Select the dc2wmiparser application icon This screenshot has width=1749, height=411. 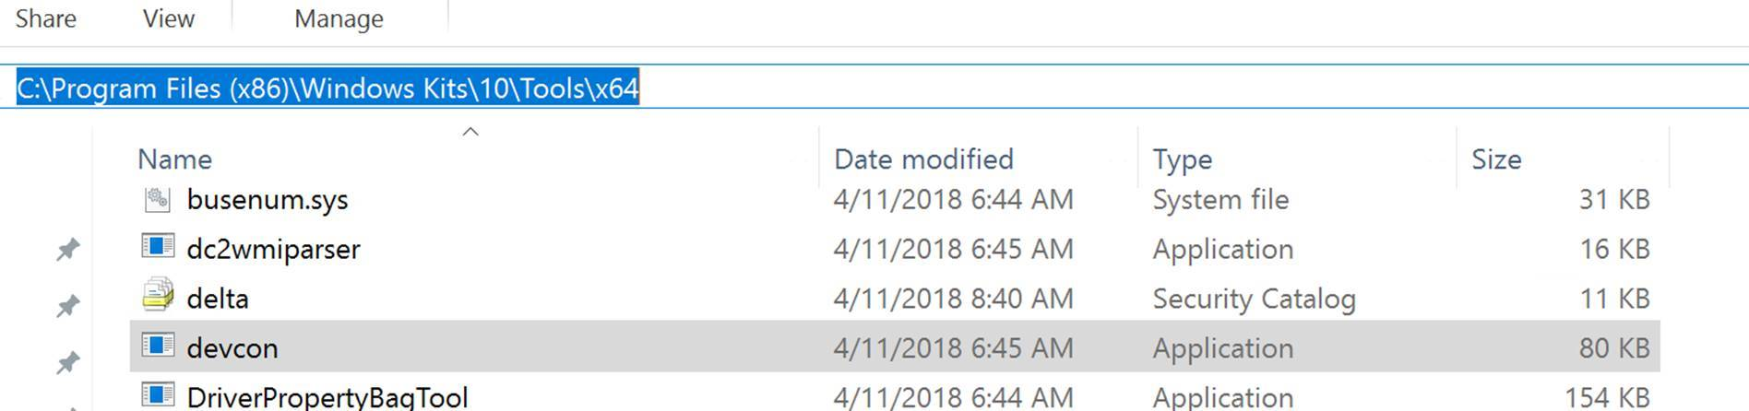click(158, 247)
